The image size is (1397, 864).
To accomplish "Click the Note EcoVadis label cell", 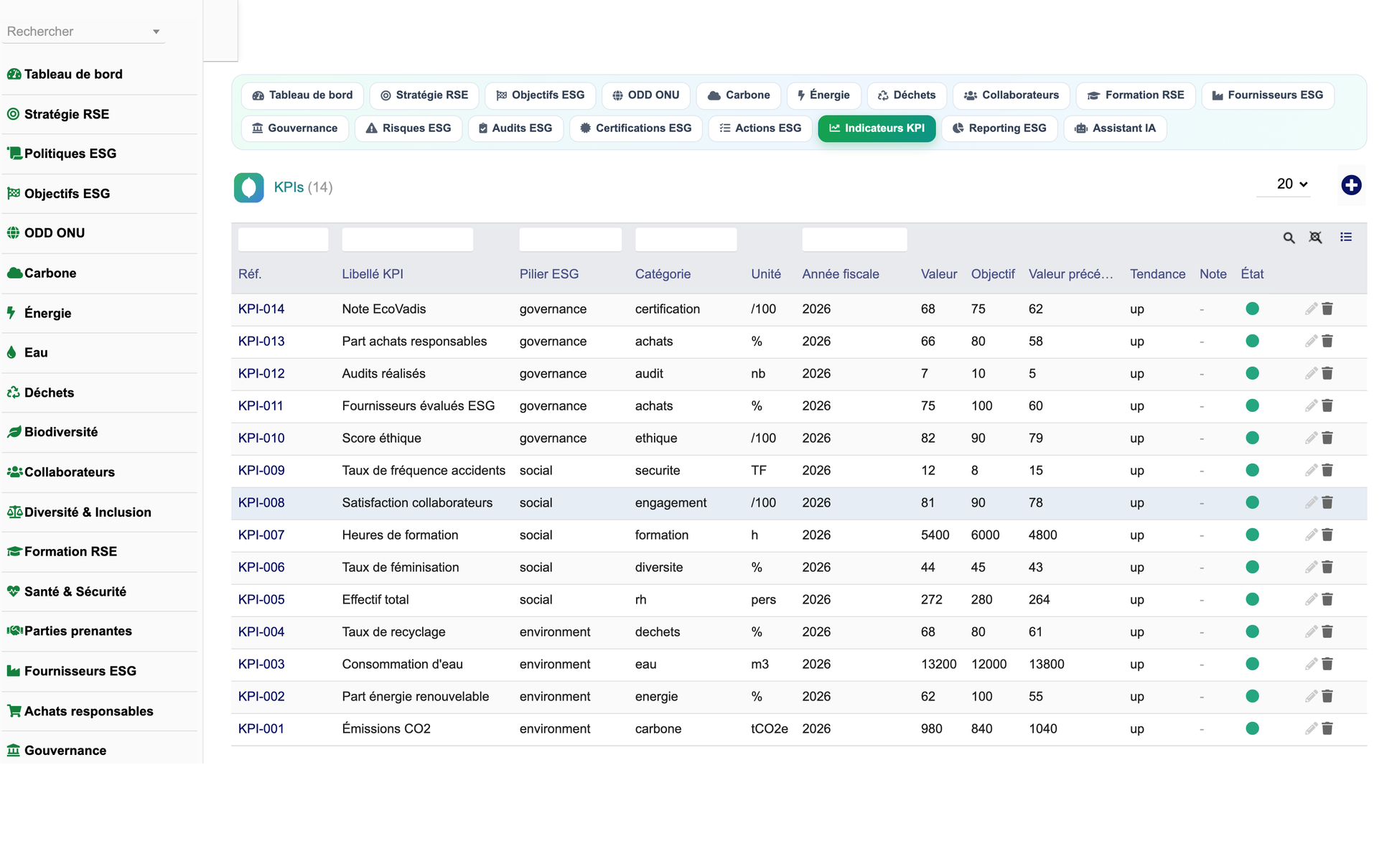I will [x=384, y=309].
